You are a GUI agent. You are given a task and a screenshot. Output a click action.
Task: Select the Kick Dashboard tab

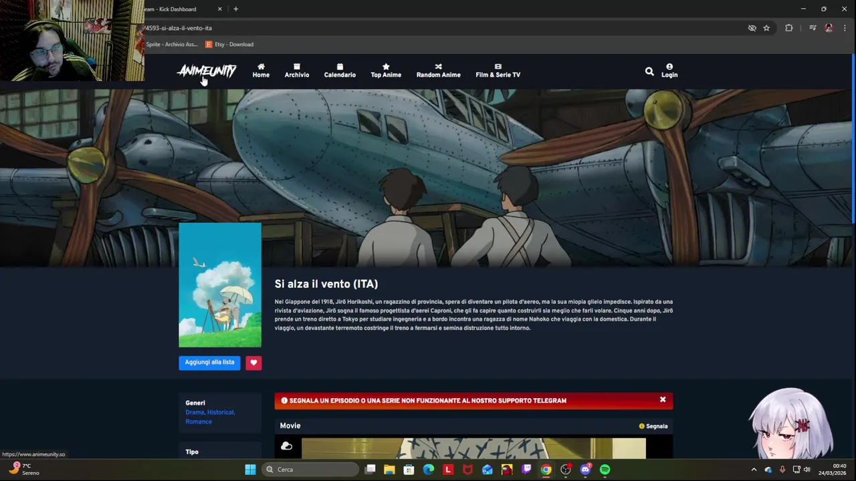176,9
